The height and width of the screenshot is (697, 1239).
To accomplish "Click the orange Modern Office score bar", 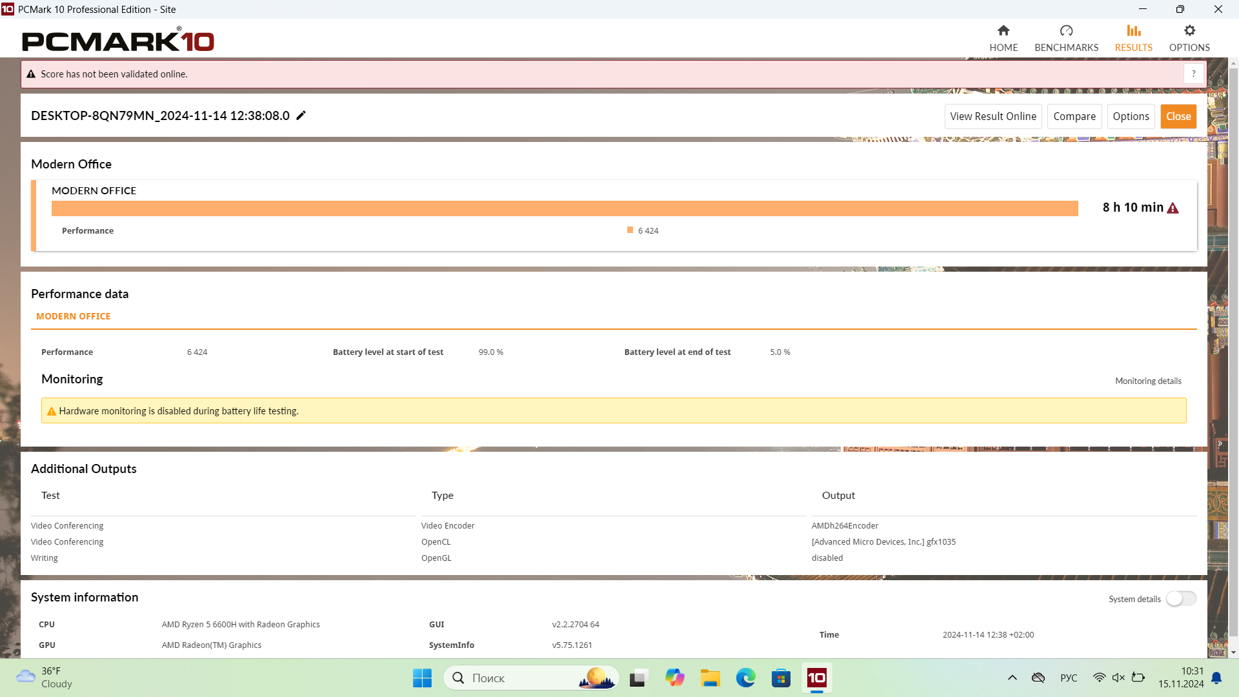I will click(564, 208).
